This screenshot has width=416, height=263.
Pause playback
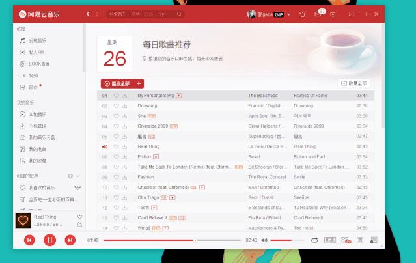[49, 240]
